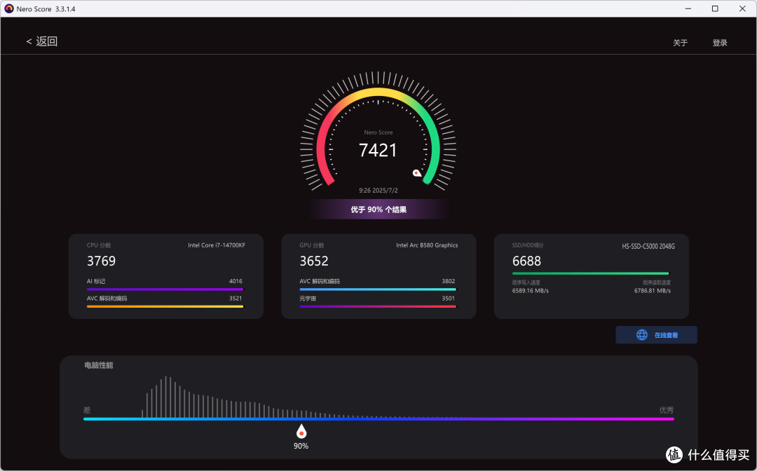Click the 差 label on performance scale
757x471 pixels.
(x=87, y=410)
